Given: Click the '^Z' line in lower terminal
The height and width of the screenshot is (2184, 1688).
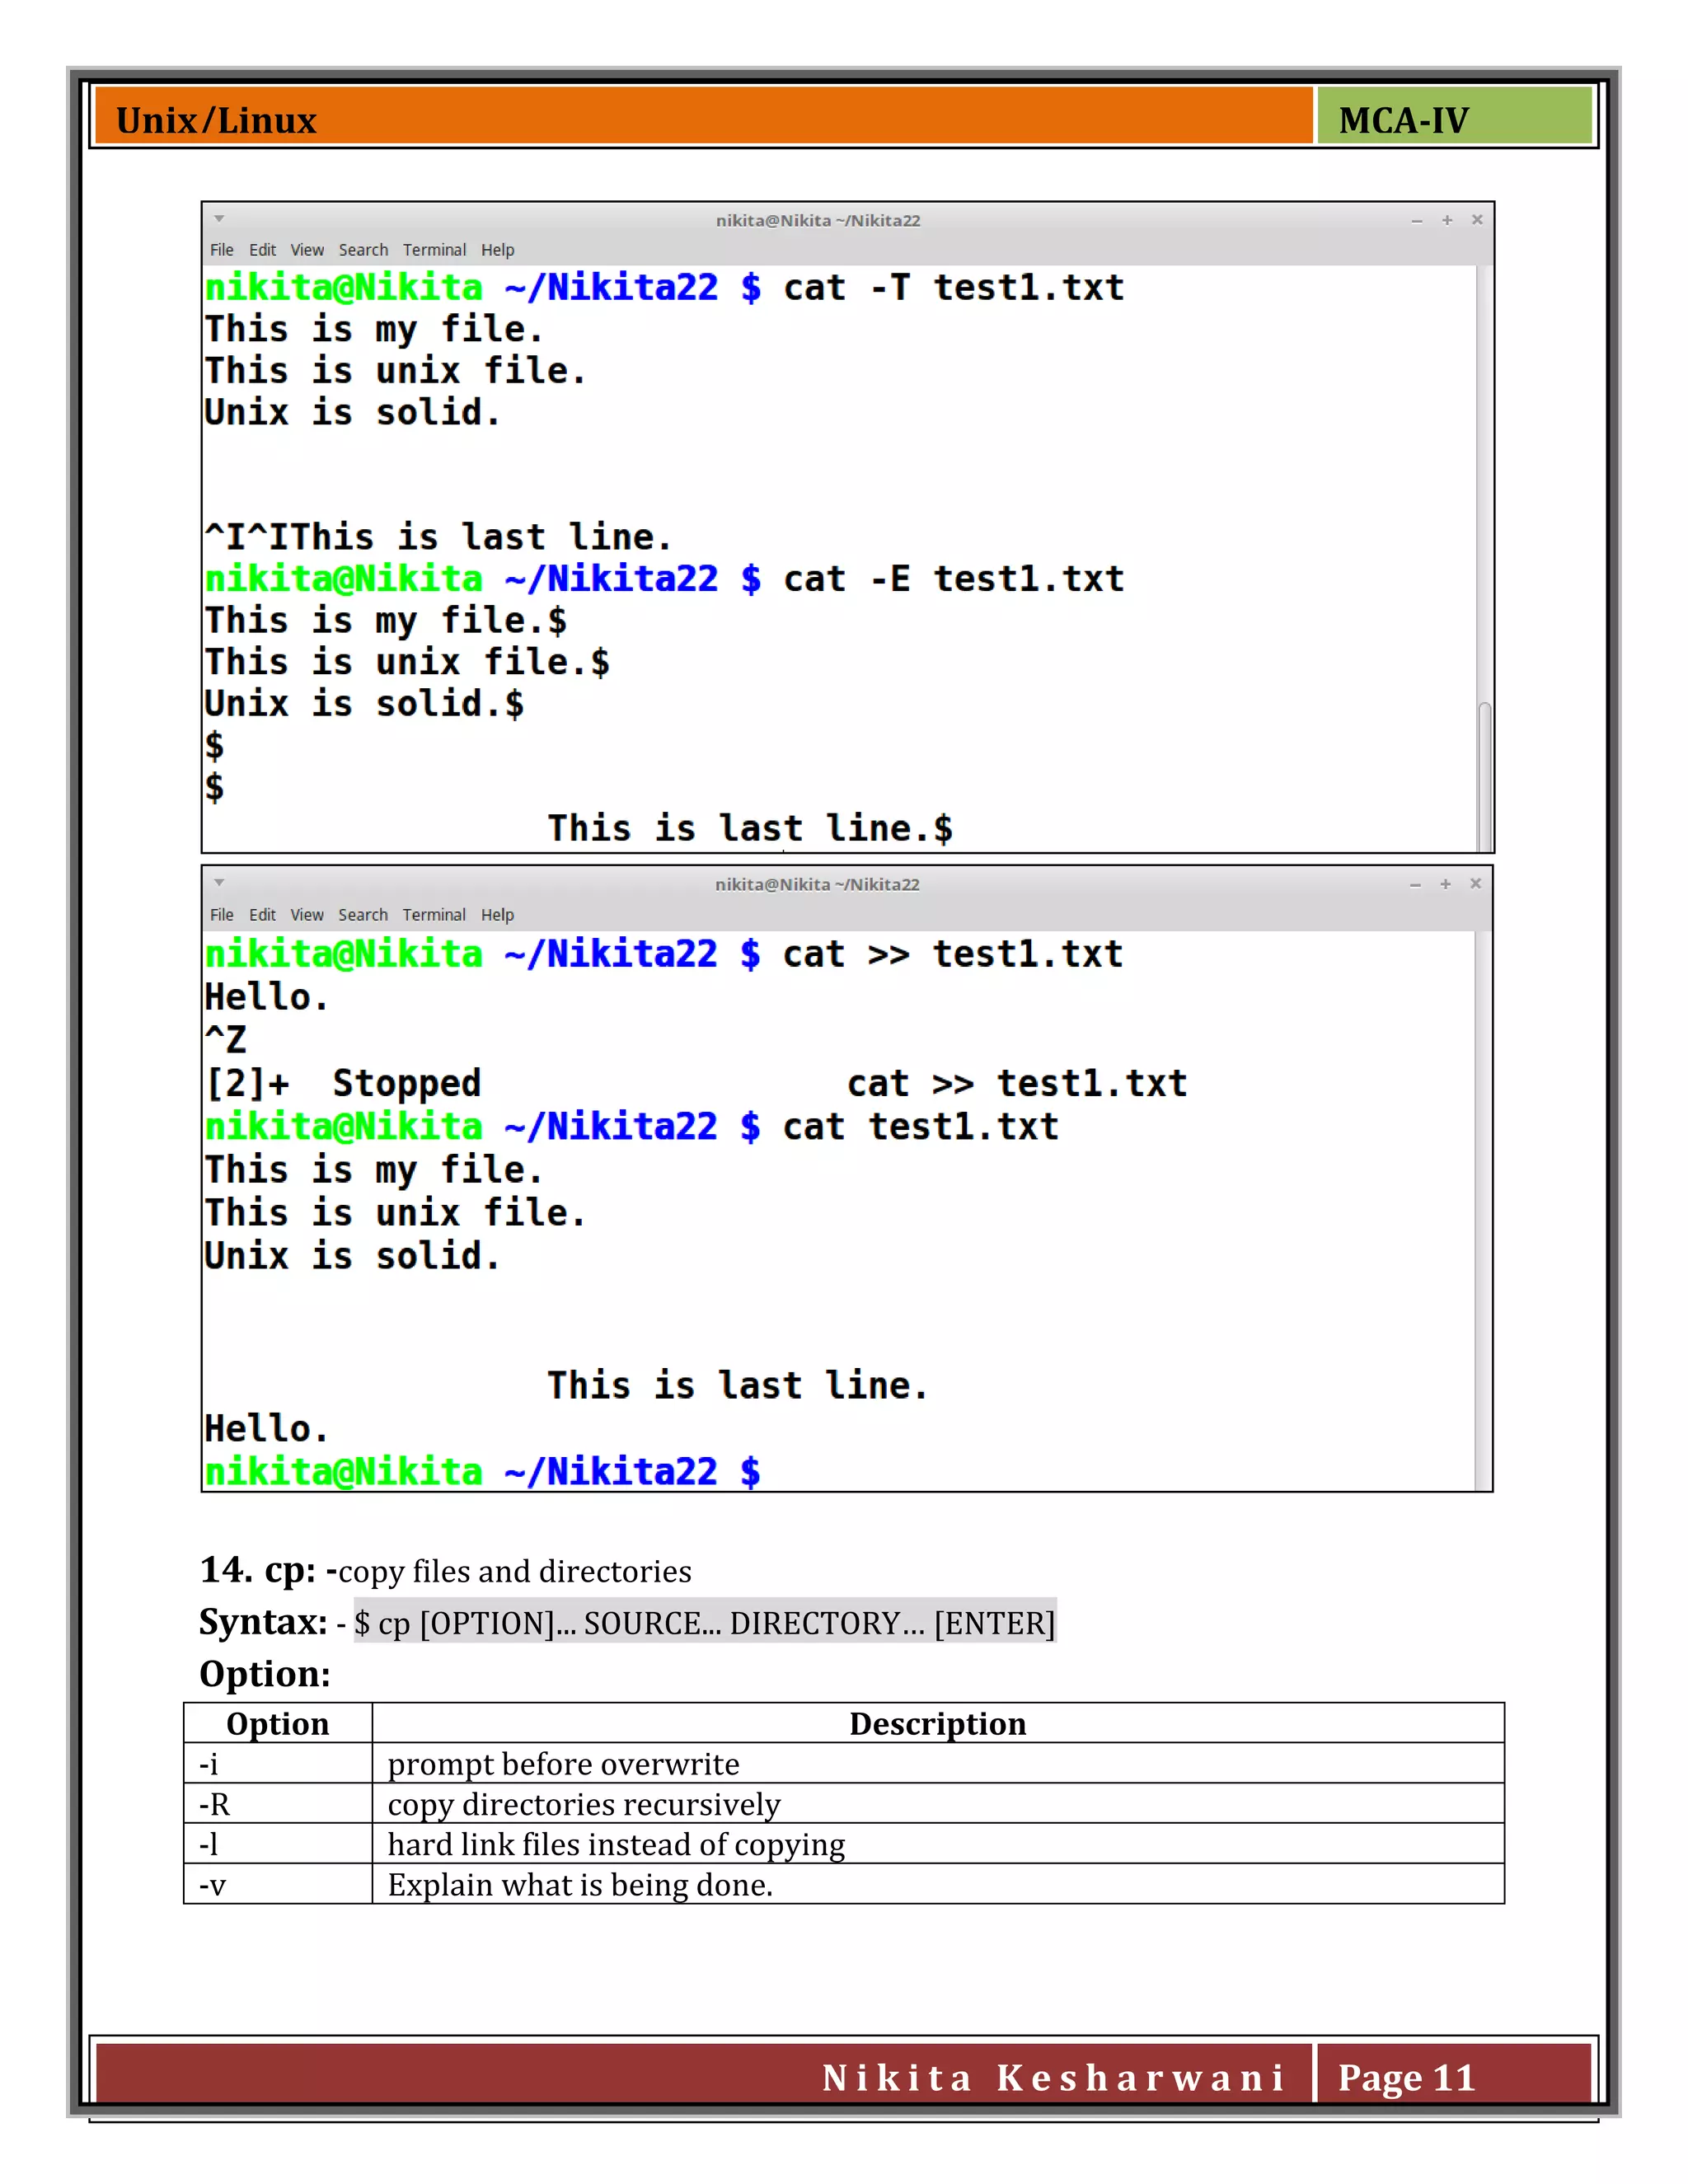Looking at the screenshot, I should click(x=225, y=1040).
